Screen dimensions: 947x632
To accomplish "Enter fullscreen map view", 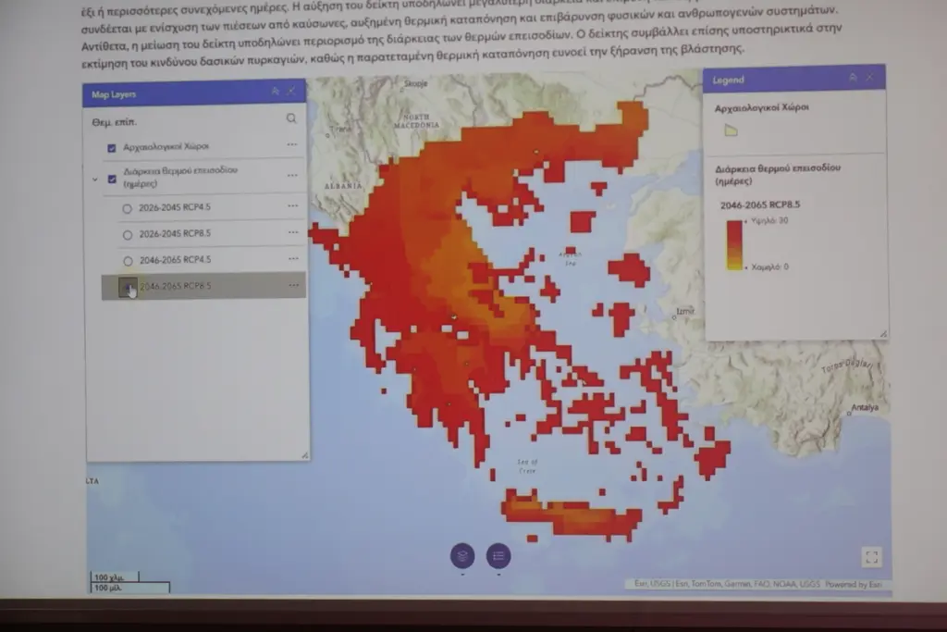I will point(870,557).
